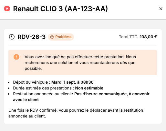Viewport: 166px width, 131px height.
Task: Click the orange exclamation warning icon
Action: [16, 57]
